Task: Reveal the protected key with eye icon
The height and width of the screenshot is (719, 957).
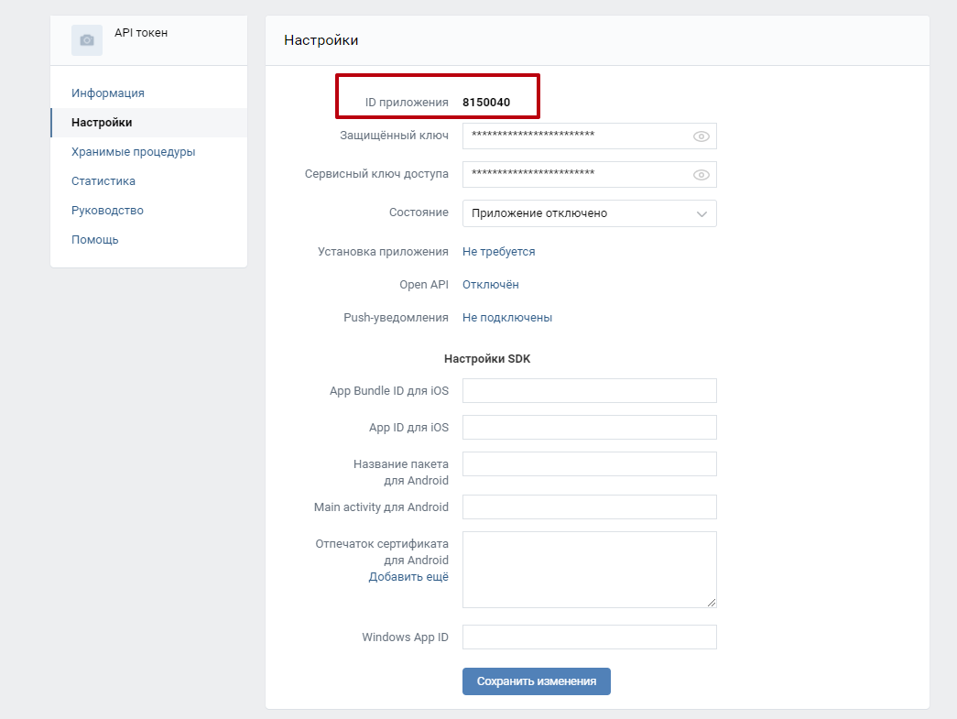Action: (x=701, y=136)
